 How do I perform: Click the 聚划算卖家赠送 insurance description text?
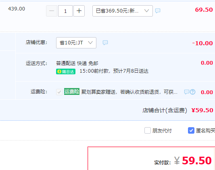(x=129, y=92)
